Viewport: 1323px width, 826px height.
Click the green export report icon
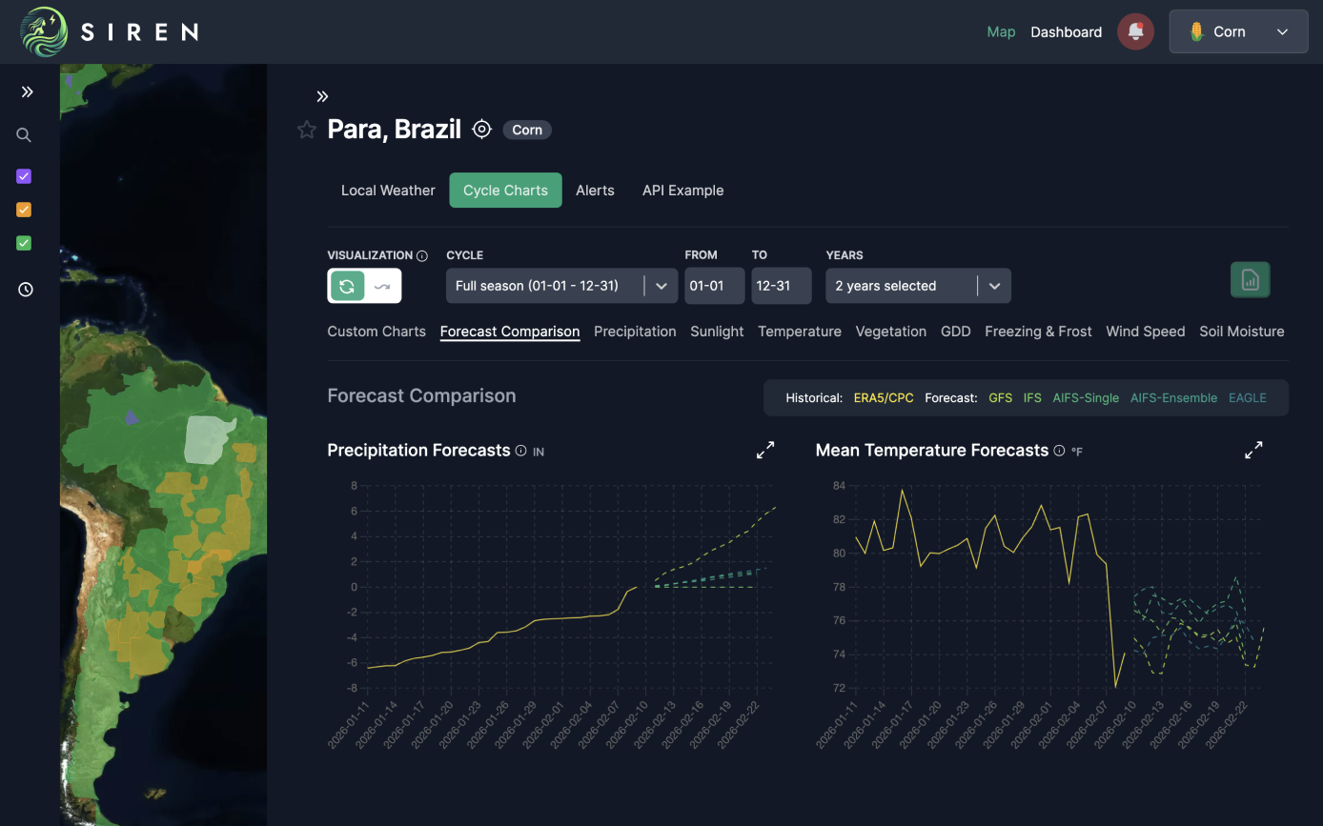(x=1250, y=280)
